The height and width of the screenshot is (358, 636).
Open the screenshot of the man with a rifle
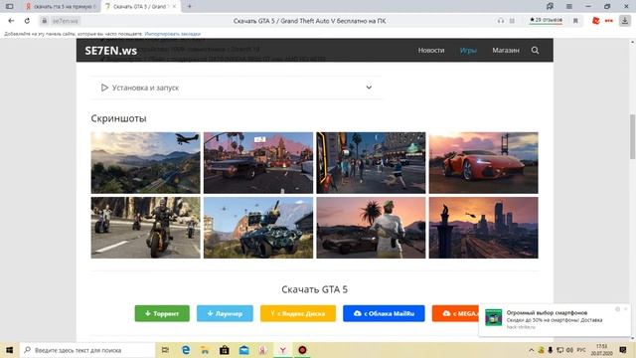pyautogui.click(x=371, y=228)
